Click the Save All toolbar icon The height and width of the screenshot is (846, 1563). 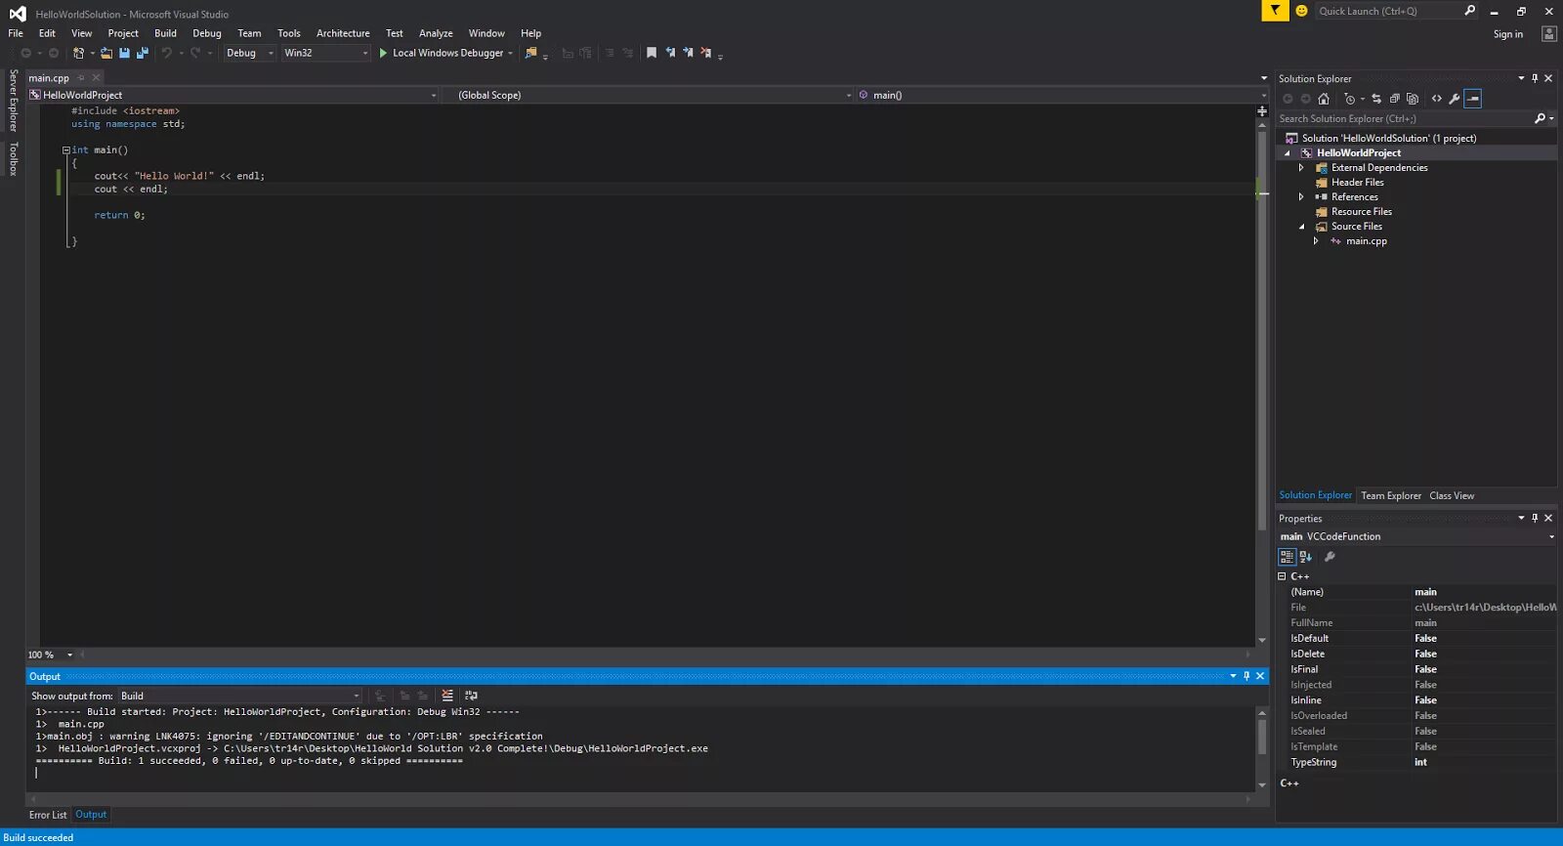click(x=143, y=53)
